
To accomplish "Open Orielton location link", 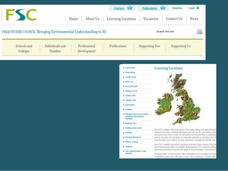I will pos(129,133).
